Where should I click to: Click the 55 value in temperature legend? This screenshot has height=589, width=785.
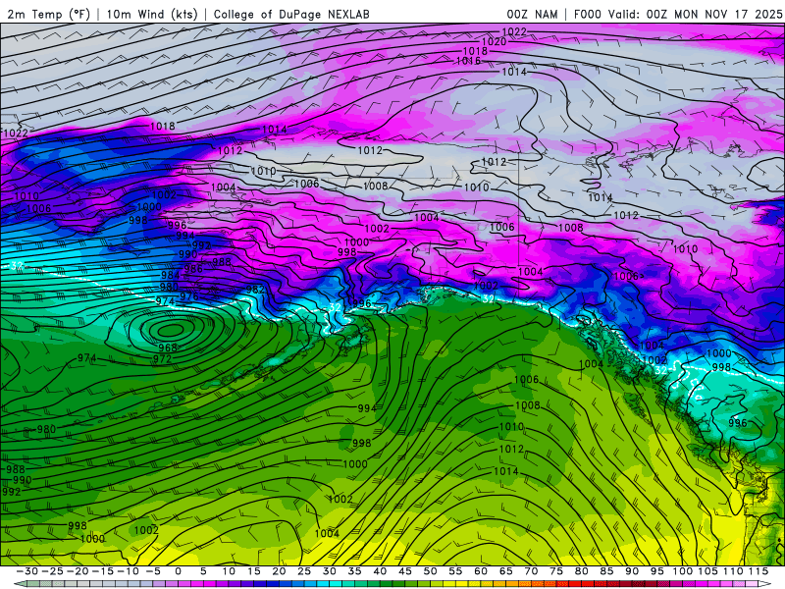[x=455, y=571]
